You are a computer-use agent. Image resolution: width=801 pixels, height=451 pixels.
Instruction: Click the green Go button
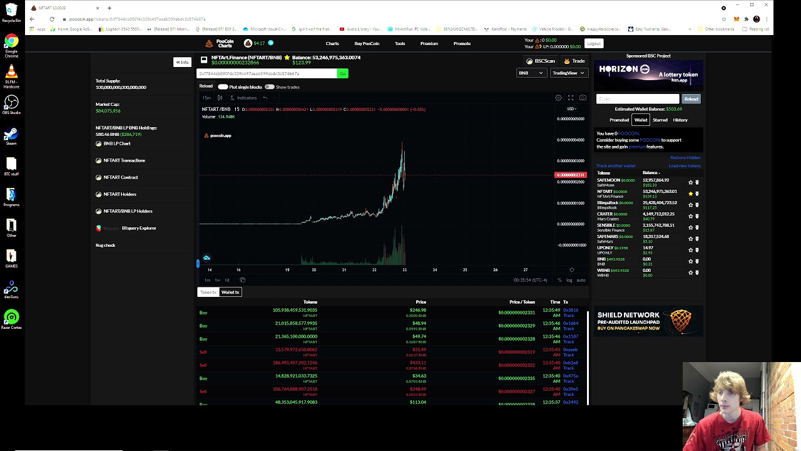(x=342, y=74)
